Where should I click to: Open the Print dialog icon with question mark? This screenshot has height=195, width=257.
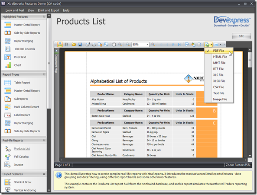click(88, 45)
